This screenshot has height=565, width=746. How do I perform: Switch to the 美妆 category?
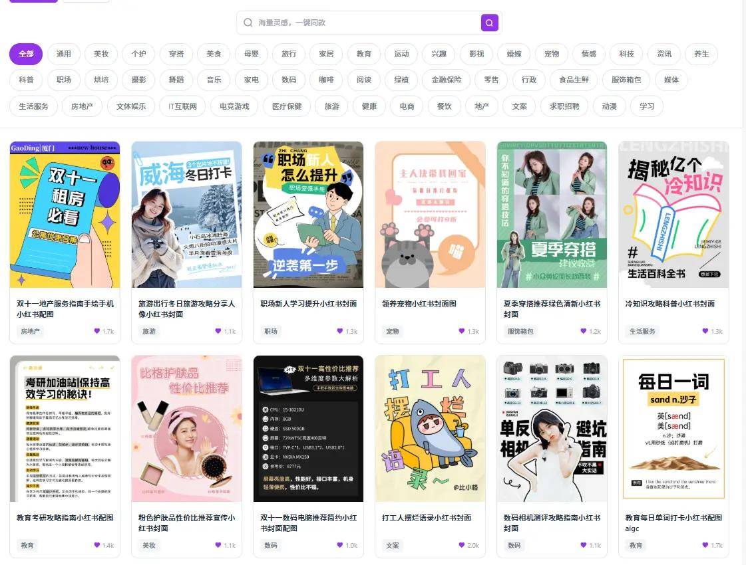(101, 54)
